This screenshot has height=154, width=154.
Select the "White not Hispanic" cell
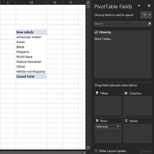31,71
